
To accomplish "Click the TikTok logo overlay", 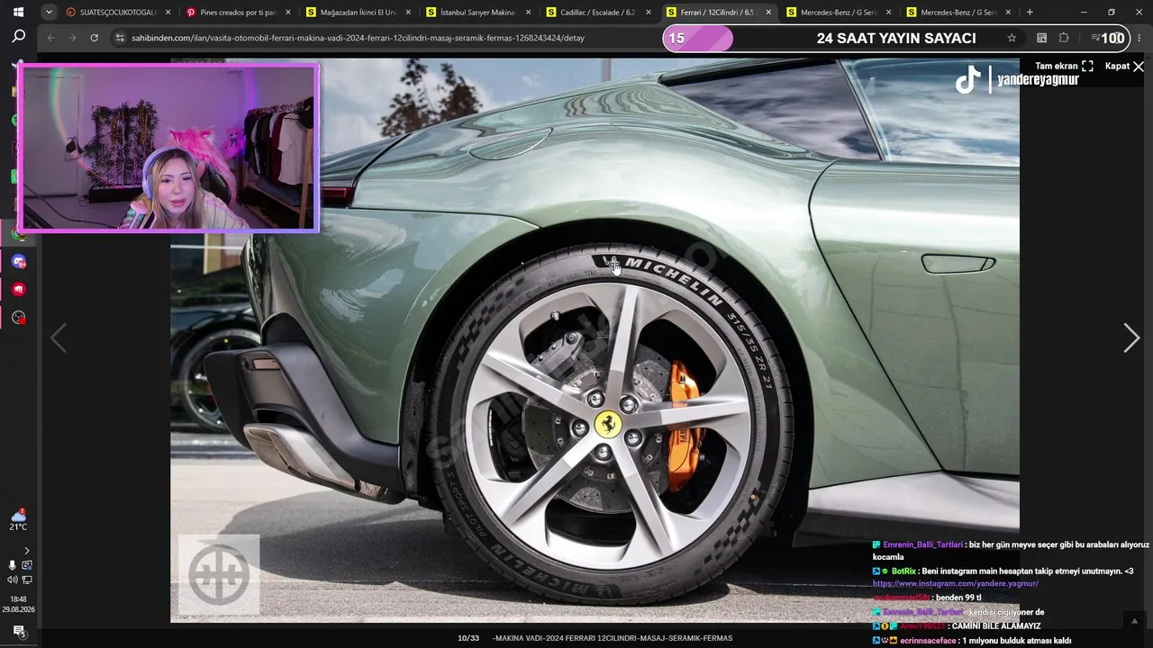I will pyautogui.click(x=967, y=80).
